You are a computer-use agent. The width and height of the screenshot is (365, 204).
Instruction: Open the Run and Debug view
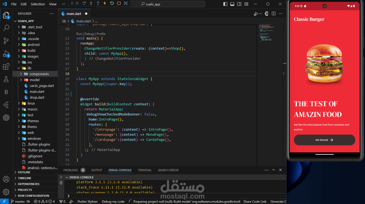6,54
